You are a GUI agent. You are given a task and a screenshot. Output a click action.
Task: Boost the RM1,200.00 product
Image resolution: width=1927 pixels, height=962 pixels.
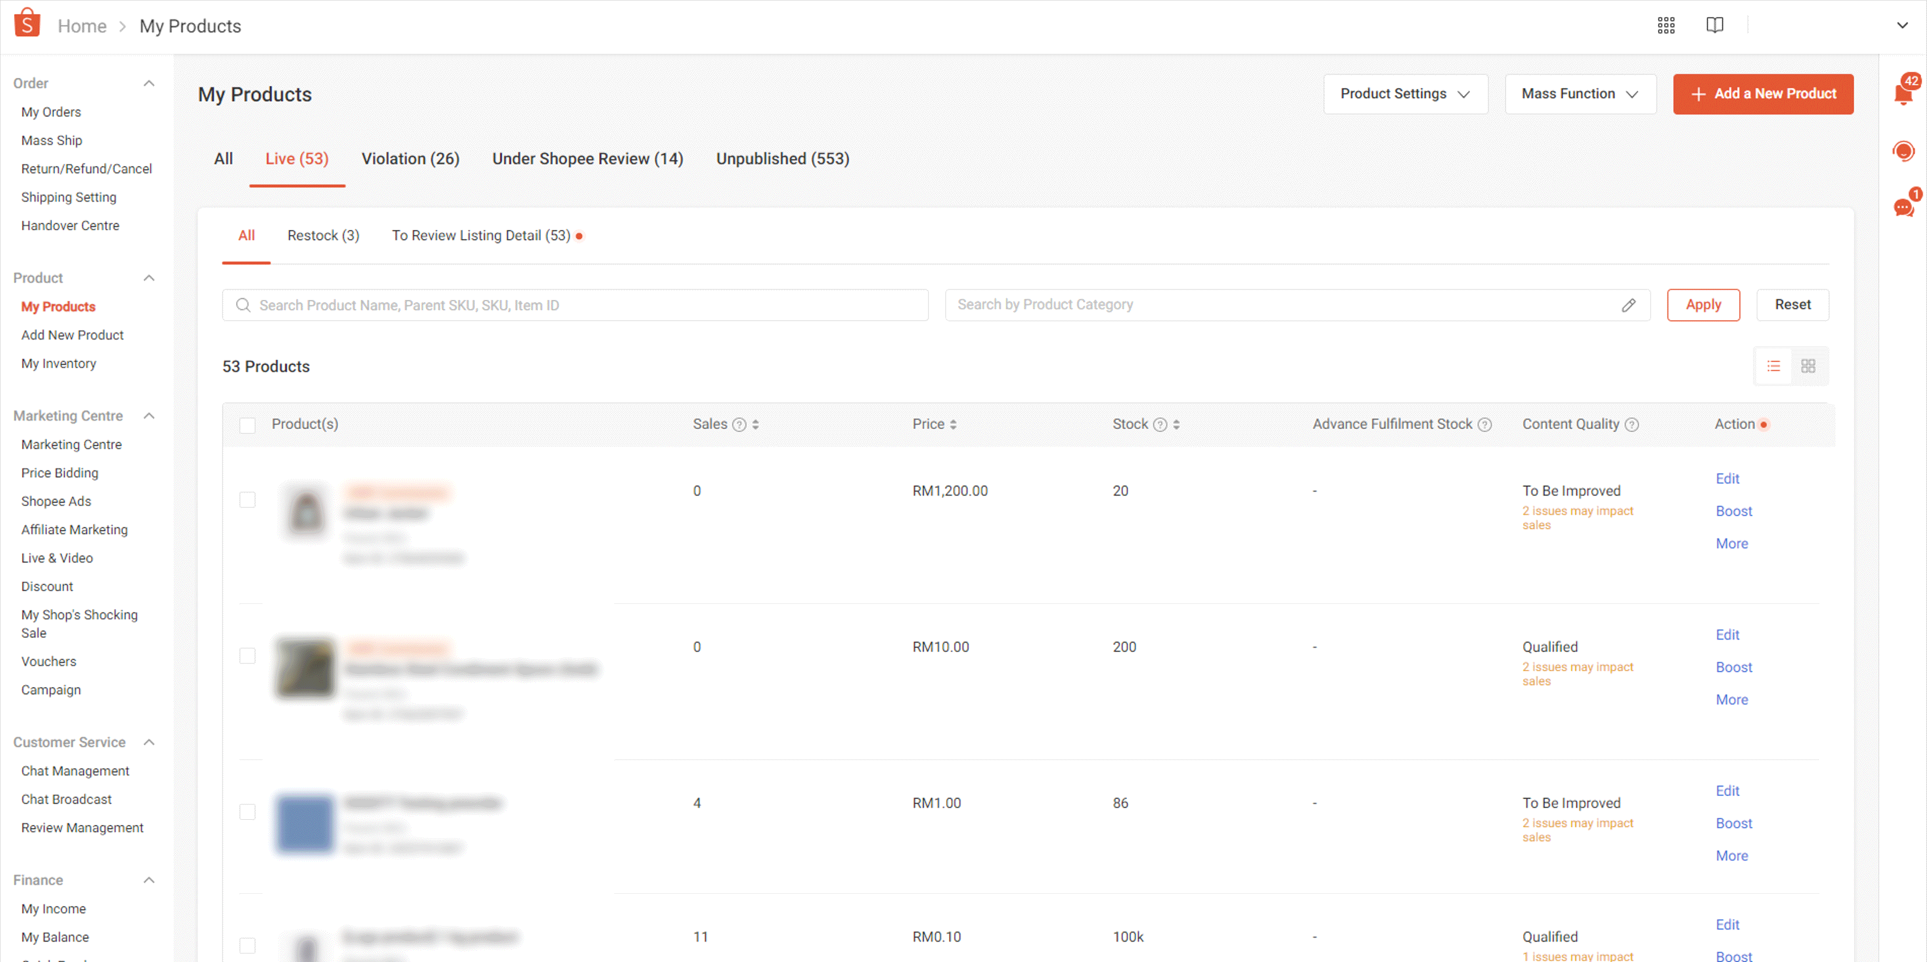click(1734, 511)
